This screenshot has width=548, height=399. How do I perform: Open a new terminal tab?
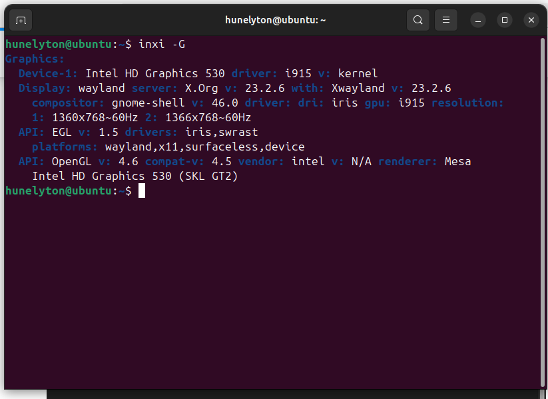coord(21,20)
